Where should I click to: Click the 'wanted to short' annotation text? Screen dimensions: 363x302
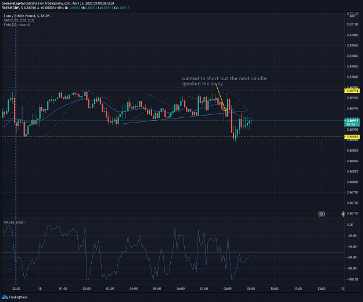tap(224, 81)
